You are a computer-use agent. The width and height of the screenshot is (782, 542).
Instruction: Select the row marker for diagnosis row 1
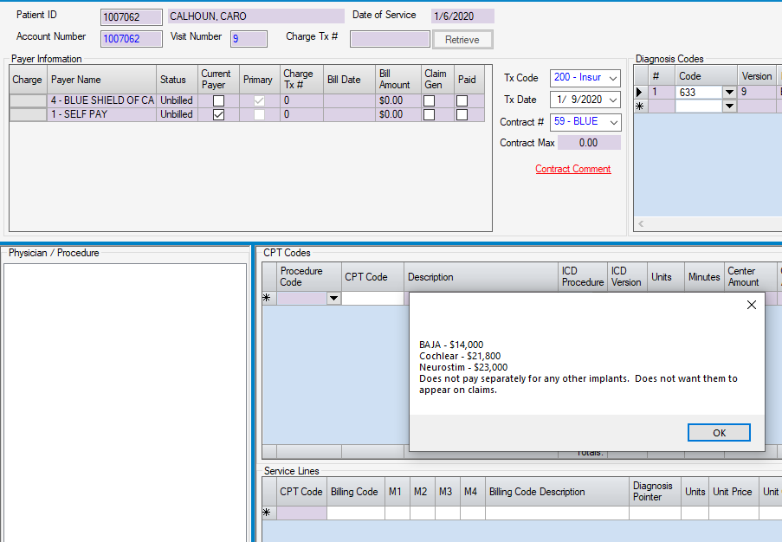tap(641, 93)
